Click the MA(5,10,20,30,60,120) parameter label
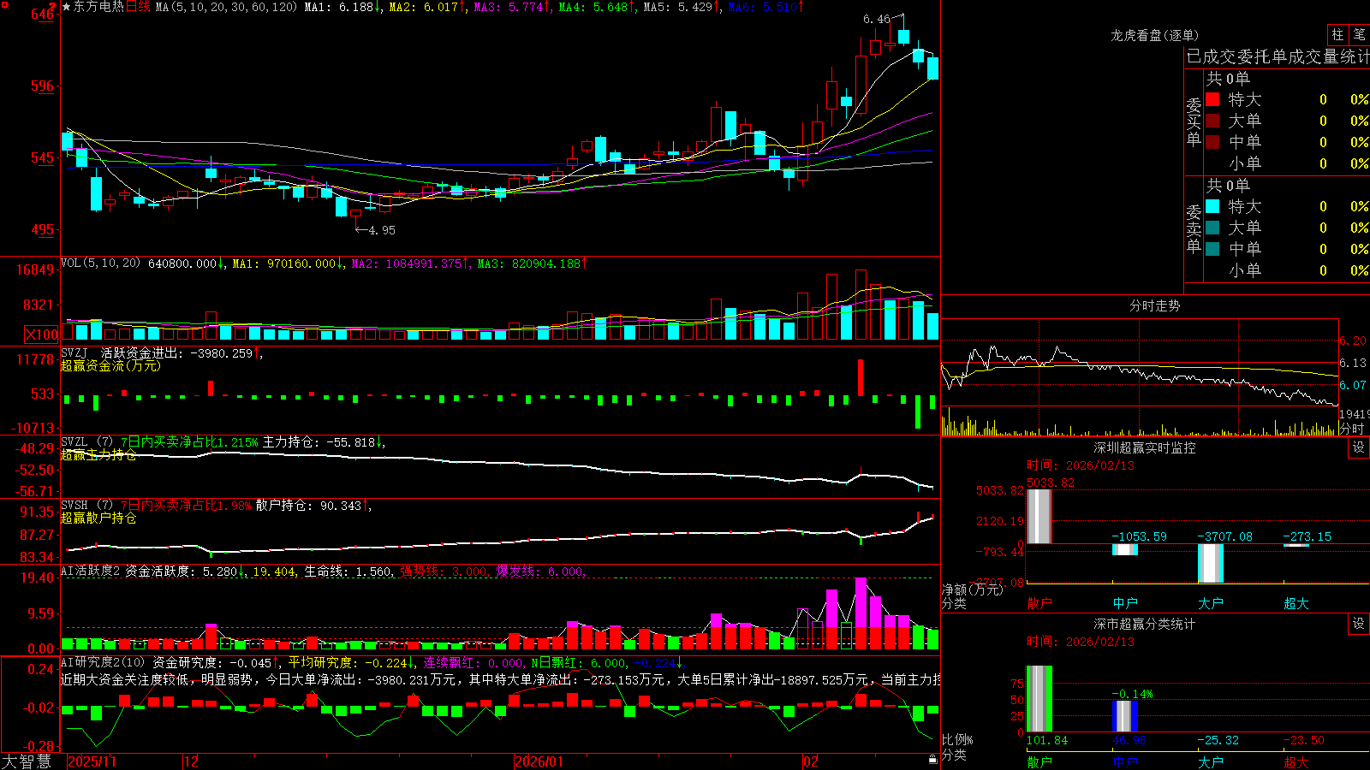Screen dimensions: 1370x770 tap(227, 7)
